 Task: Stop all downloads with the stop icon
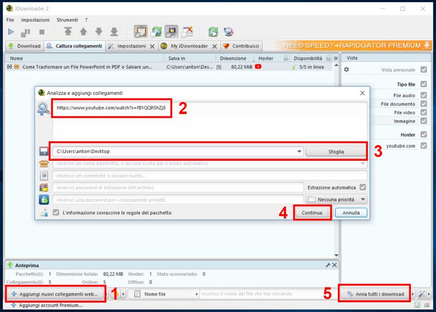(42, 32)
